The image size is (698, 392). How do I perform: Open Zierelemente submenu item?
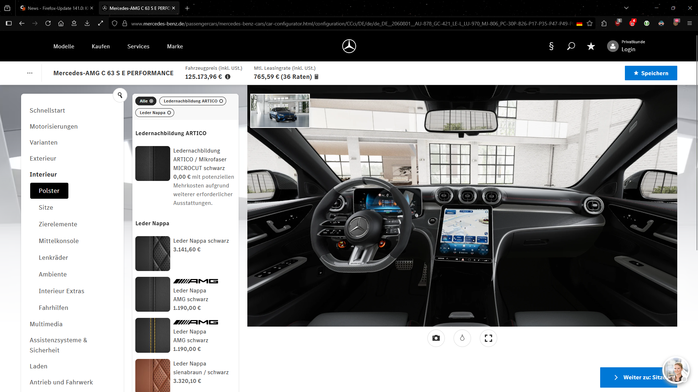[58, 224]
